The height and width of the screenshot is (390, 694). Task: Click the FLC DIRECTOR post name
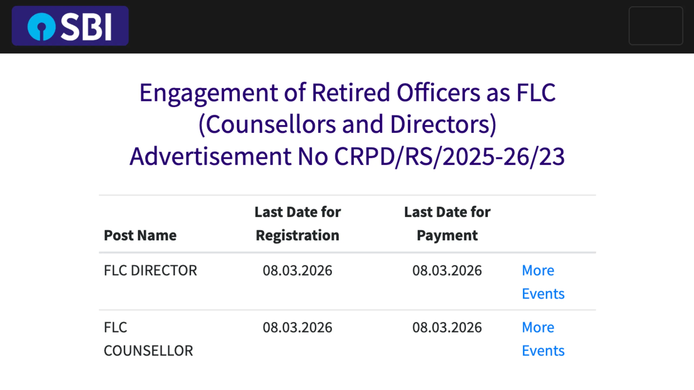(x=150, y=270)
